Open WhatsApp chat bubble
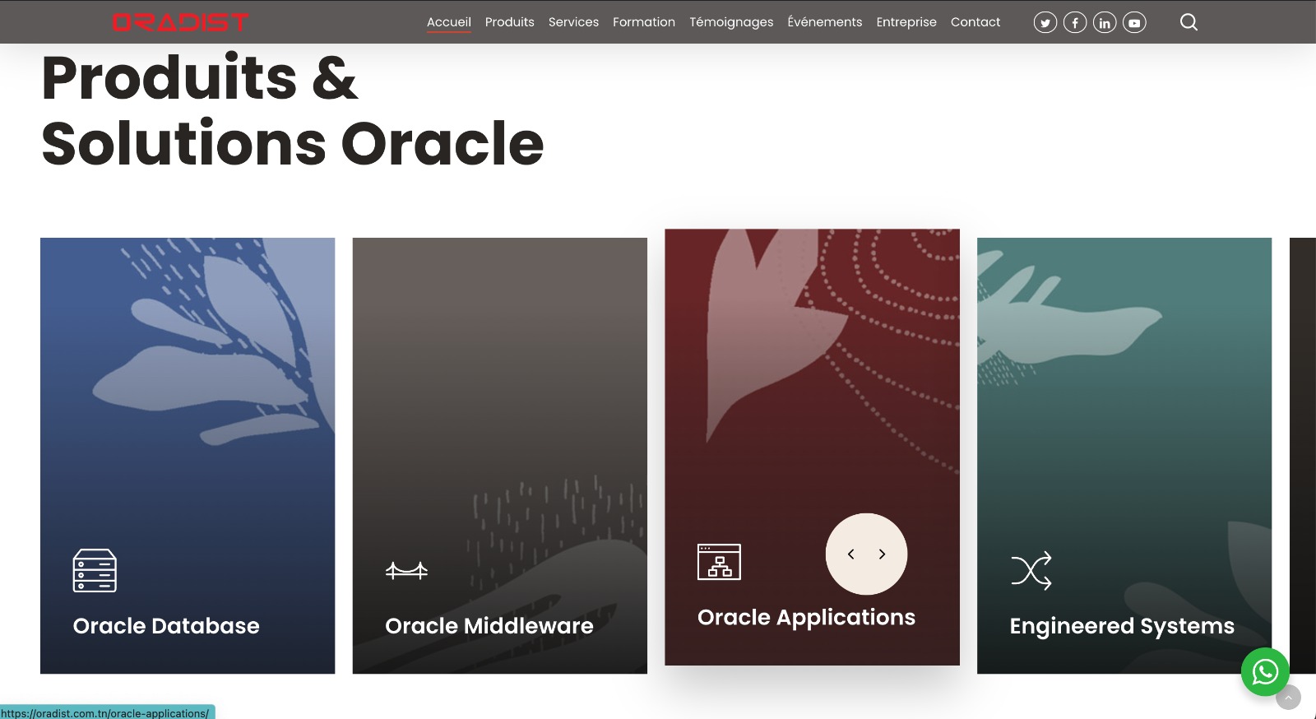 pos(1264,672)
